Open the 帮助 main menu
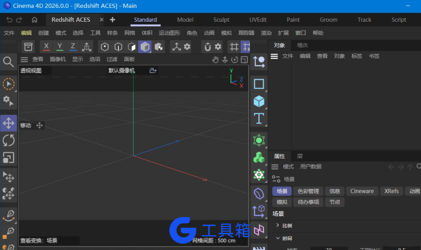 point(318,33)
